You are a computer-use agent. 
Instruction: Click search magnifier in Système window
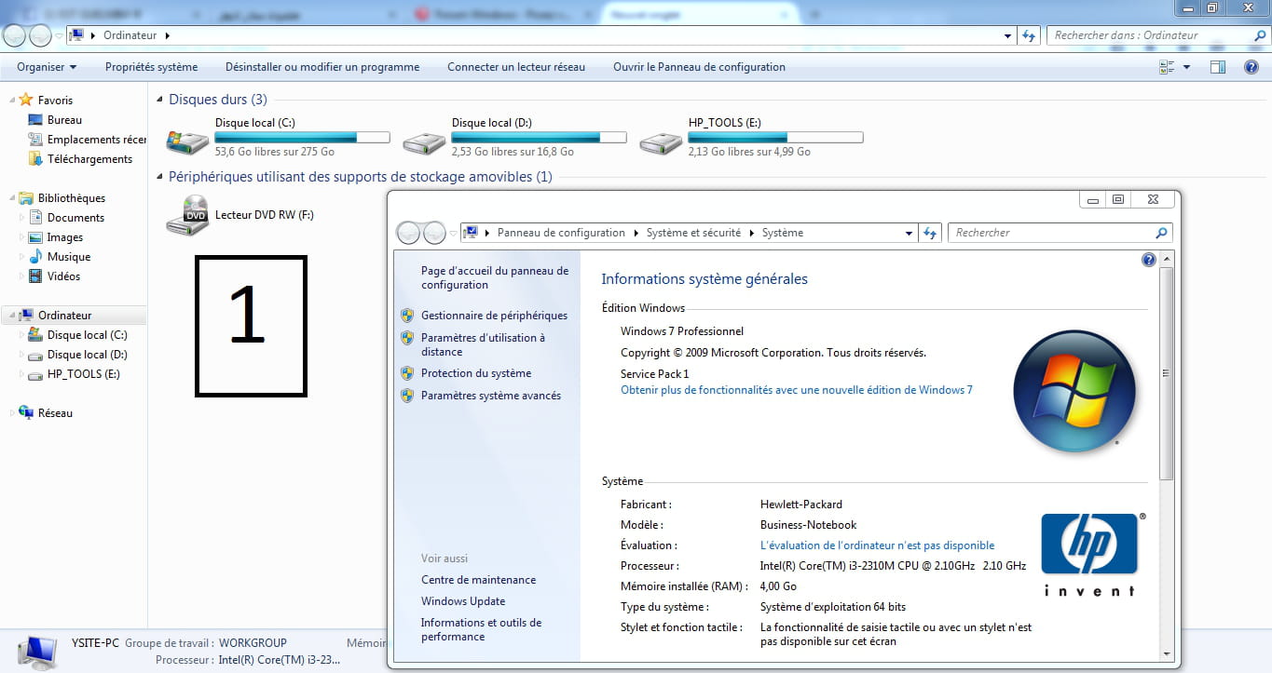coord(1161,233)
